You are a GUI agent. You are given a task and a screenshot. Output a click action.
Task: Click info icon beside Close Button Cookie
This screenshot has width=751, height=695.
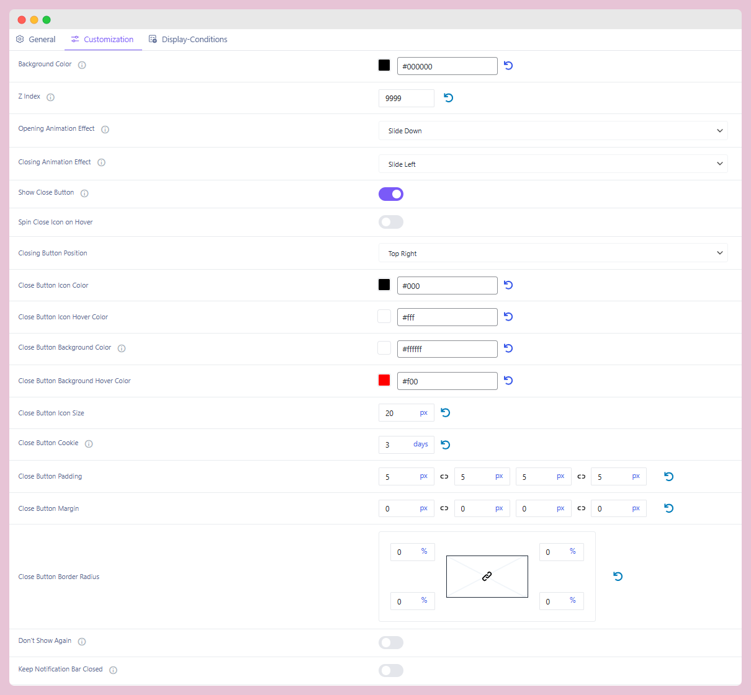pos(89,444)
